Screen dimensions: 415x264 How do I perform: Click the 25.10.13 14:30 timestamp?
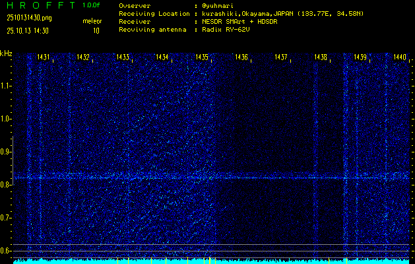26,30
